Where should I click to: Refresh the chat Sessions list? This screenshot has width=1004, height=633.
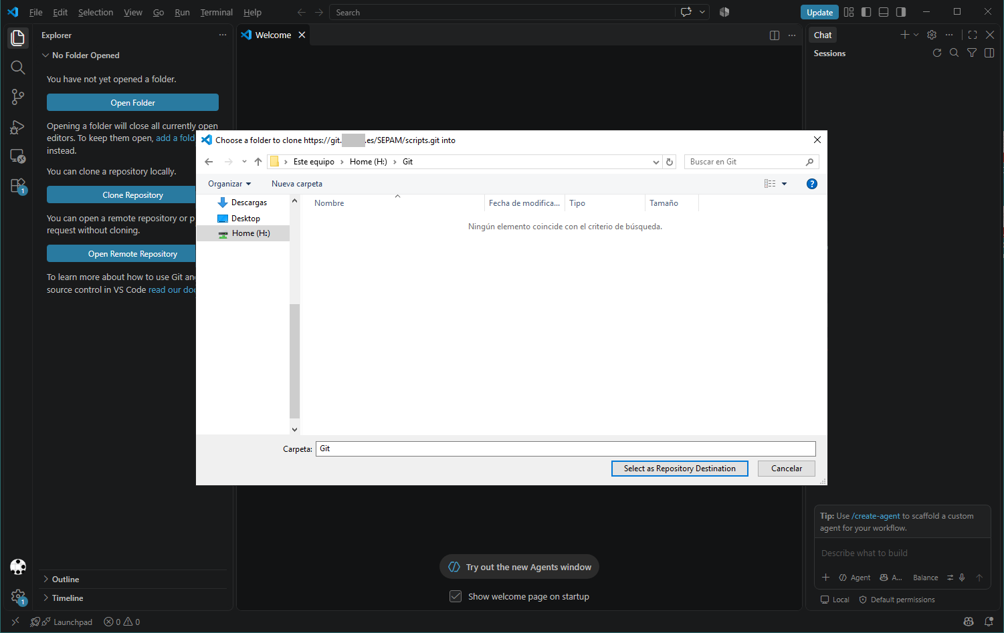click(x=937, y=53)
